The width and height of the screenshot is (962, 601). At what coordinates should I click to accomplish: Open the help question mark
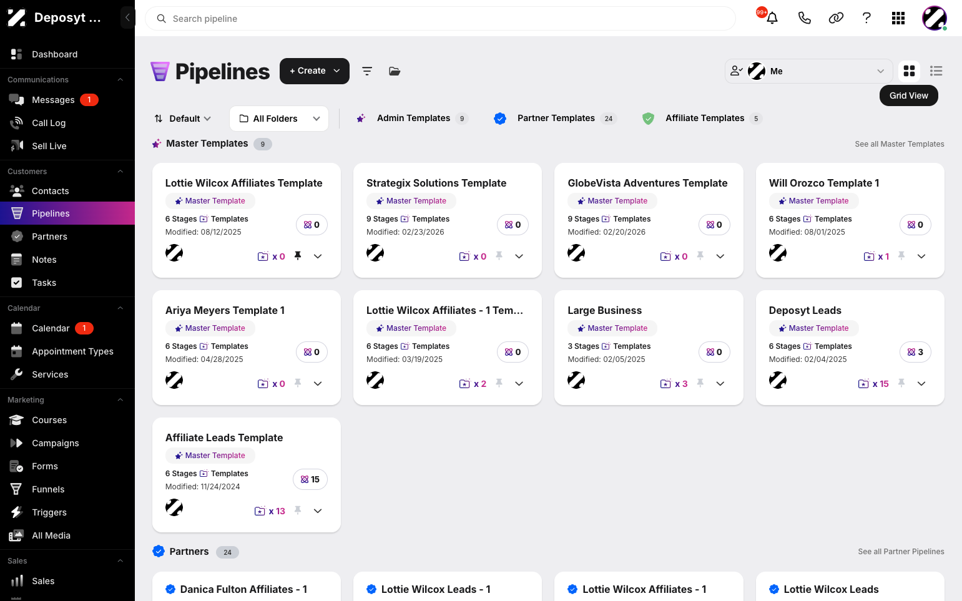(866, 18)
